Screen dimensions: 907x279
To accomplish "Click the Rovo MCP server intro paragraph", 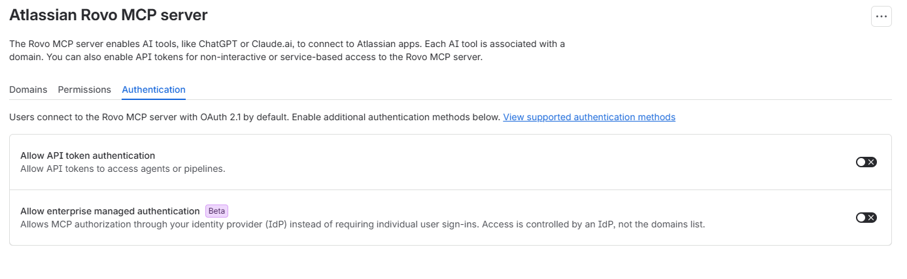I will point(287,50).
